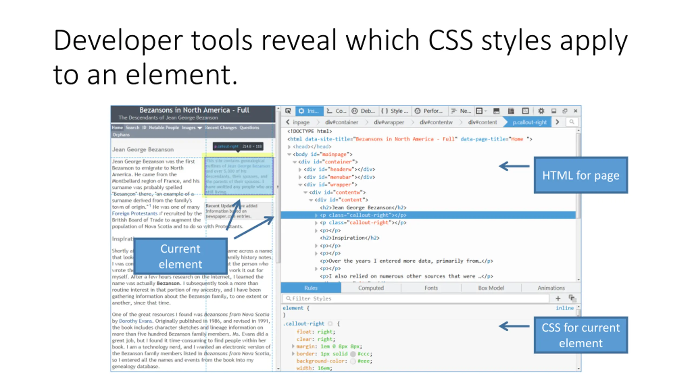Open the Images dropdown in page menu
The image size is (692, 389).
tap(192, 128)
